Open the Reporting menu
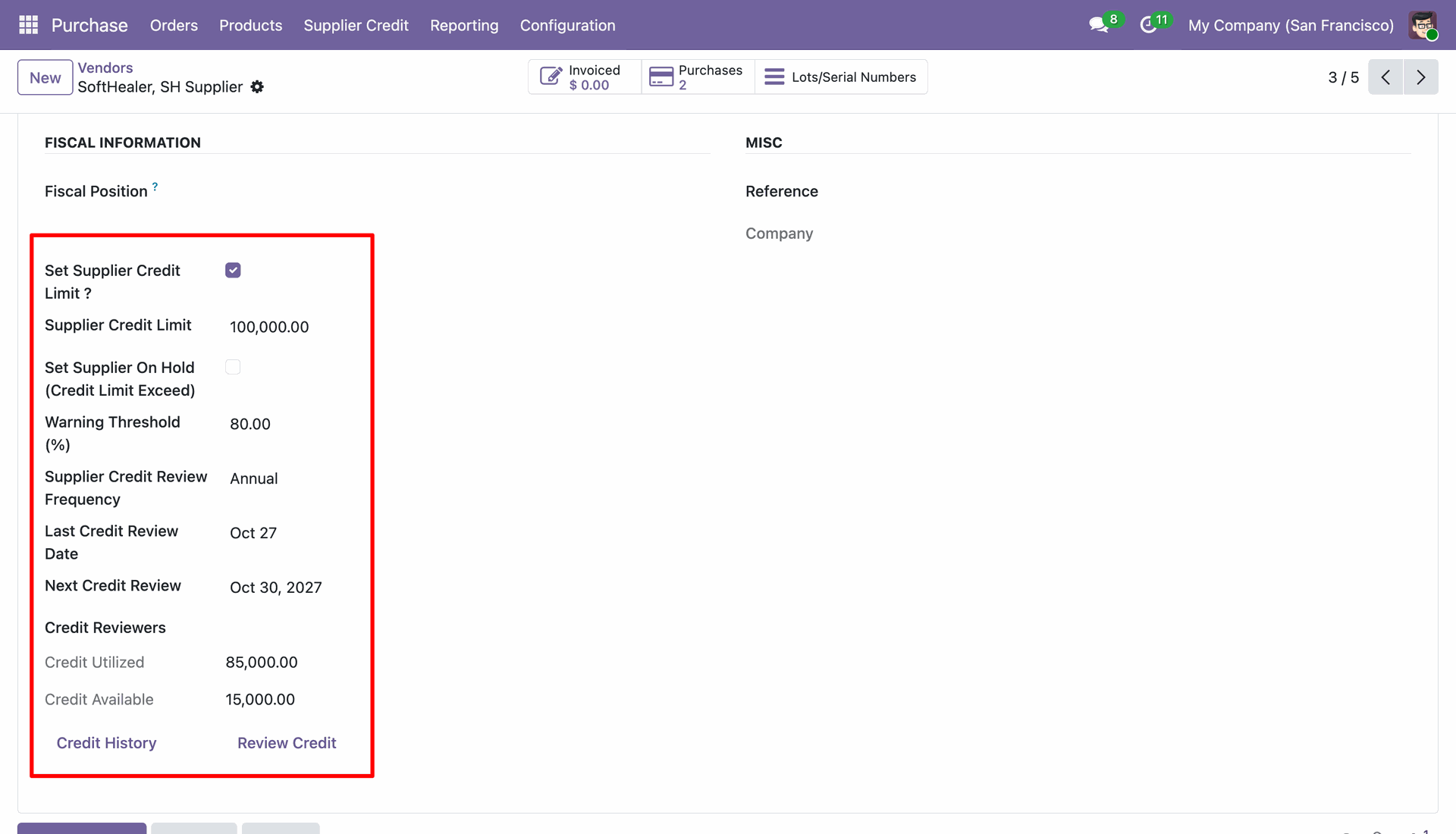This screenshot has height=834, width=1456. (x=464, y=25)
